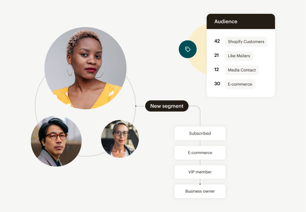Screen dimensions: 306x212
Task: Click the New segment pill
Action: point(167,106)
